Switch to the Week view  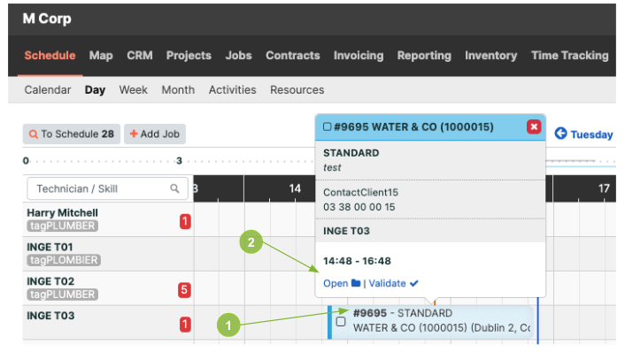pos(133,90)
